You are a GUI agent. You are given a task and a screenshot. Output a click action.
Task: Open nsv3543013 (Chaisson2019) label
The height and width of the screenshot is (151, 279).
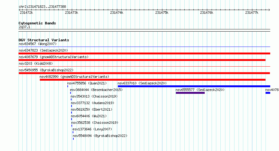[94, 96]
